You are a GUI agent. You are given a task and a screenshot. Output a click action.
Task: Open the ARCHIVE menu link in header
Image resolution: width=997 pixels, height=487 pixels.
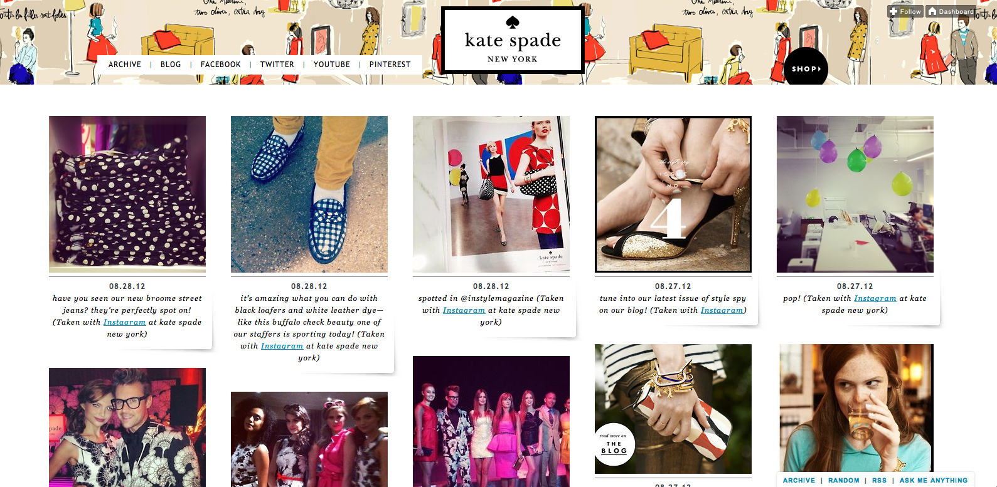tap(125, 65)
